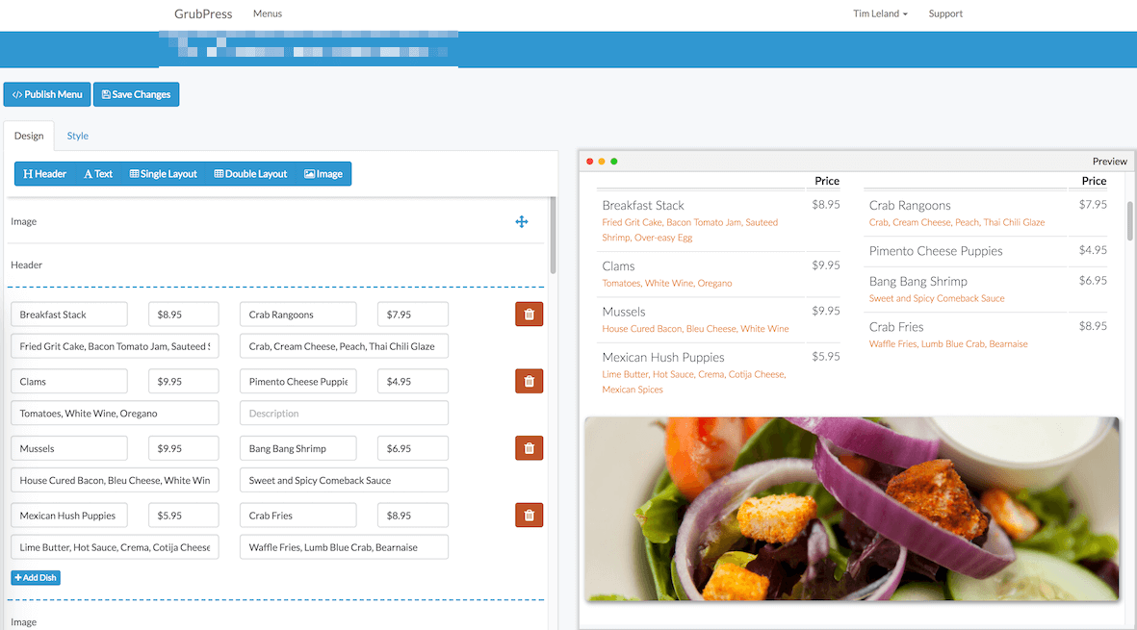Click the Publish Menu button
Viewport: 1137px width, 630px height.
(47, 95)
